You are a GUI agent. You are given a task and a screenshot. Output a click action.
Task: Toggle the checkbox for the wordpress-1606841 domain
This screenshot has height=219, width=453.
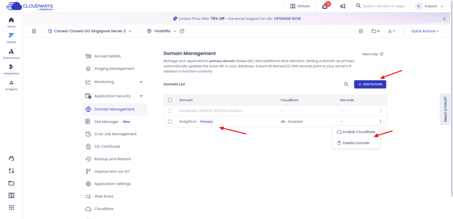coord(170,111)
